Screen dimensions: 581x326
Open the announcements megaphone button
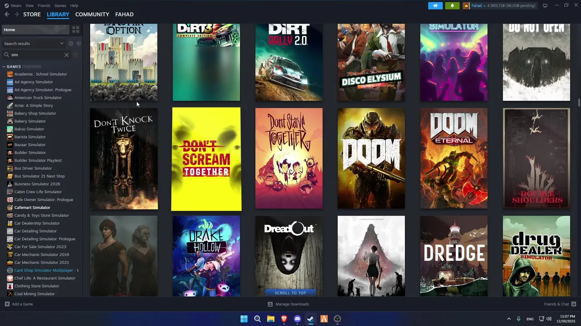click(435, 5)
